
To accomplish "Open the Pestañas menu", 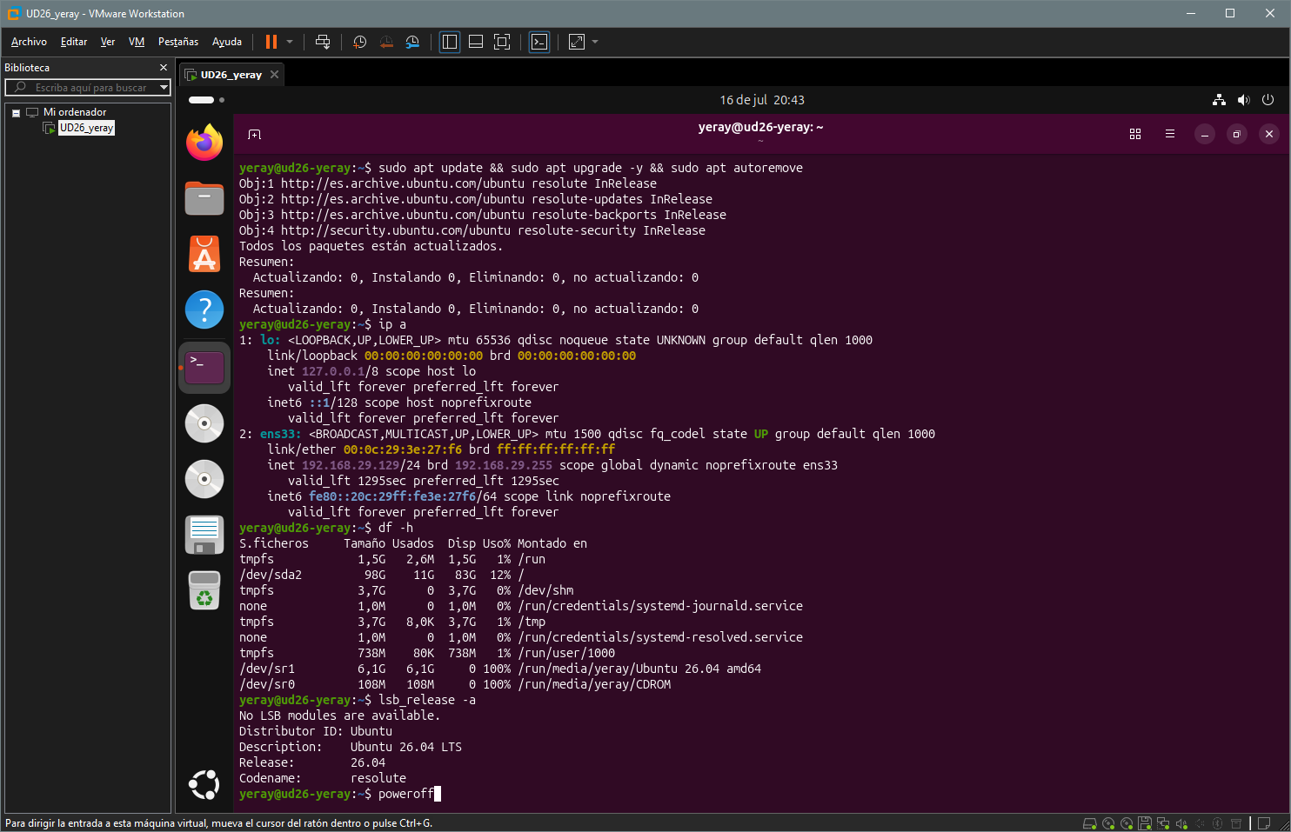I will click(x=178, y=42).
